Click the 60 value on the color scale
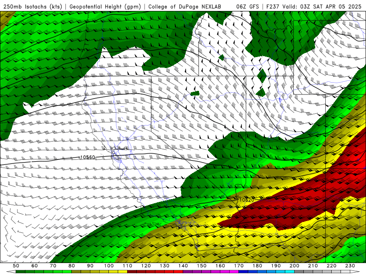The width and height of the screenshot is (366, 274). pyautogui.click(x=35, y=266)
